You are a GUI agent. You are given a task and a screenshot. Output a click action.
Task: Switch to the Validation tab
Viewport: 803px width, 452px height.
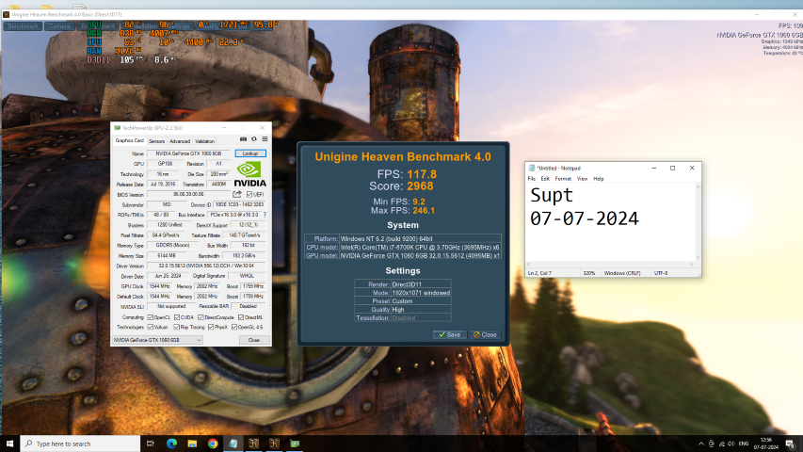[x=204, y=141]
